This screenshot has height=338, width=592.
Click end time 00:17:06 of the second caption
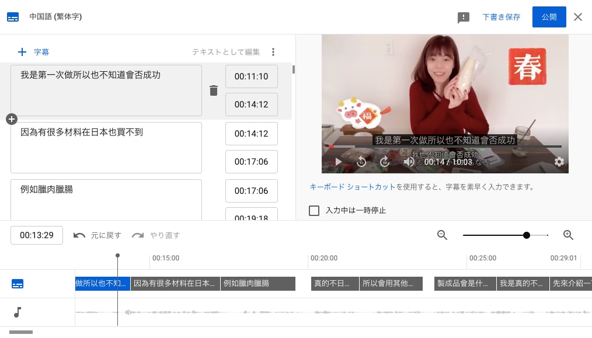[252, 162]
